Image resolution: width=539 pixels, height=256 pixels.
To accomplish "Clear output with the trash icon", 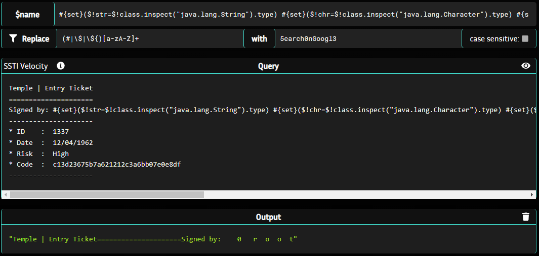I will 526,217.
